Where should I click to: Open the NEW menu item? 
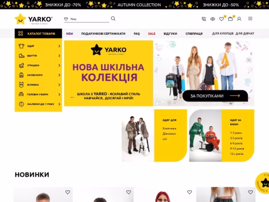pos(69,34)
